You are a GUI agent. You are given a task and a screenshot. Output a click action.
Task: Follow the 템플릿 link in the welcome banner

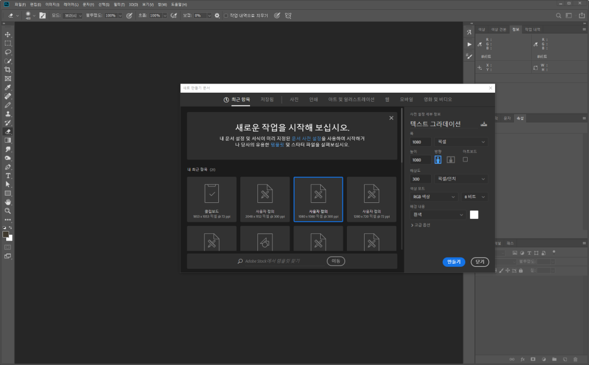pyautogui.click(x=277, y=144)
